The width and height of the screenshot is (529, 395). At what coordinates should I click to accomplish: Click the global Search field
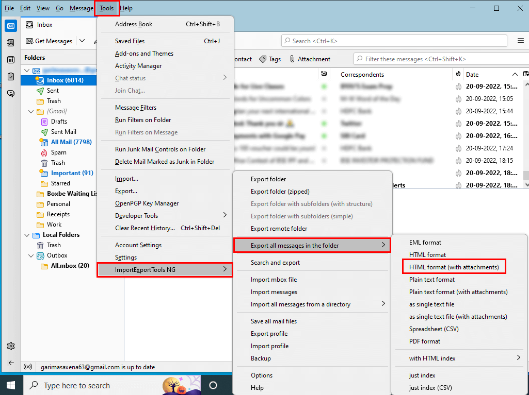point(394,41)
